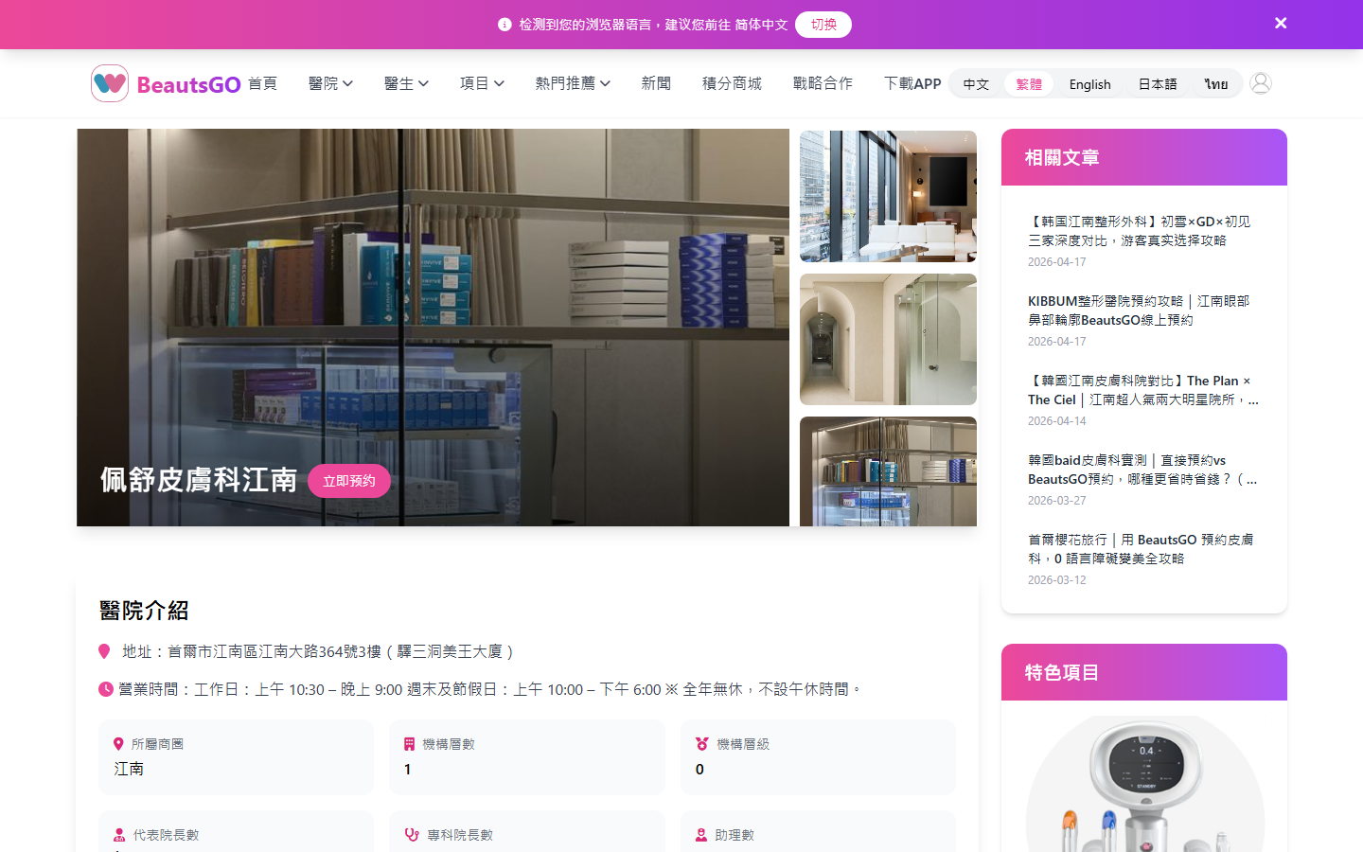Open the 下載APP page
This screenshot has width=1363, height=852.
pyautogui.click(x=912, y=83)
